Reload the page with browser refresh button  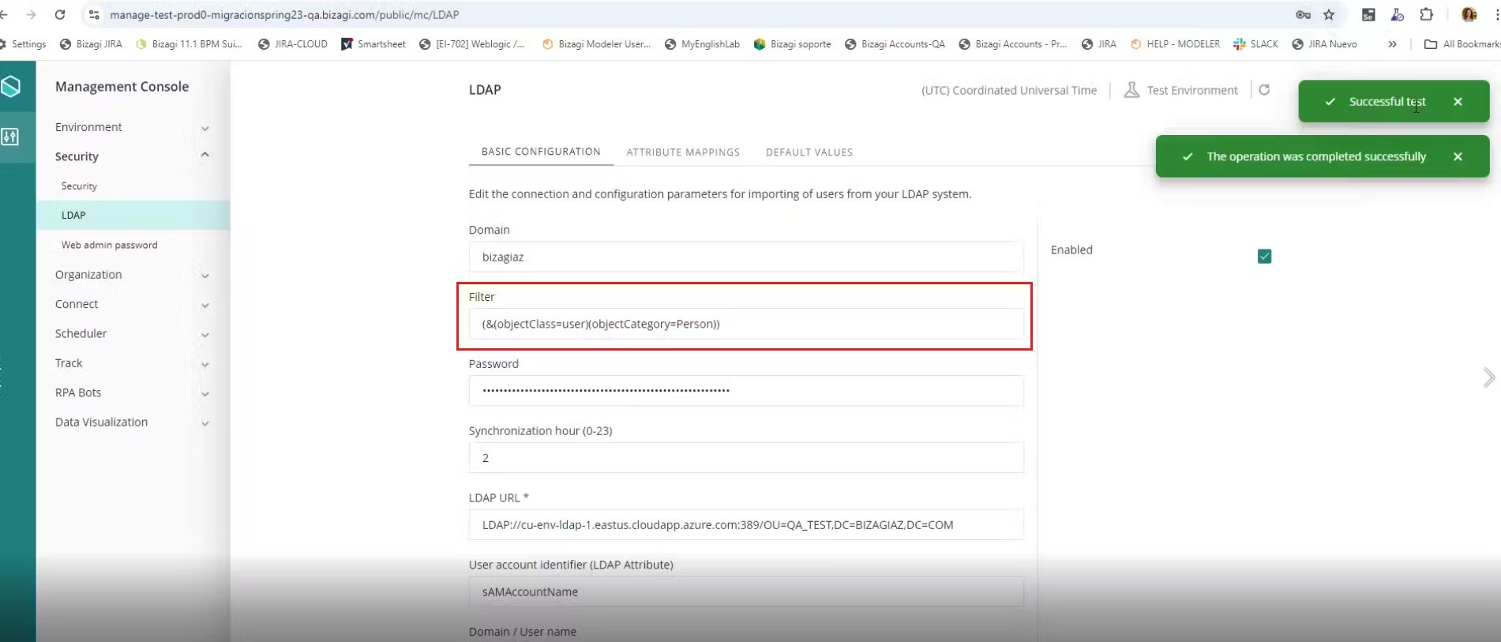coord(60,14)
